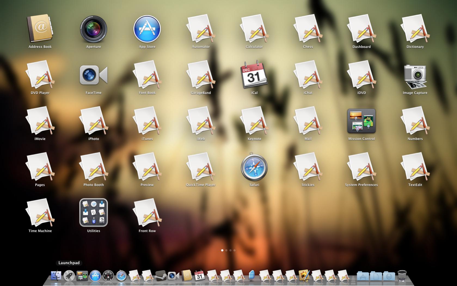Viewport: 457px width, 286px height.
Task: Open the Trash in the Dock
Action: point(402,276)
